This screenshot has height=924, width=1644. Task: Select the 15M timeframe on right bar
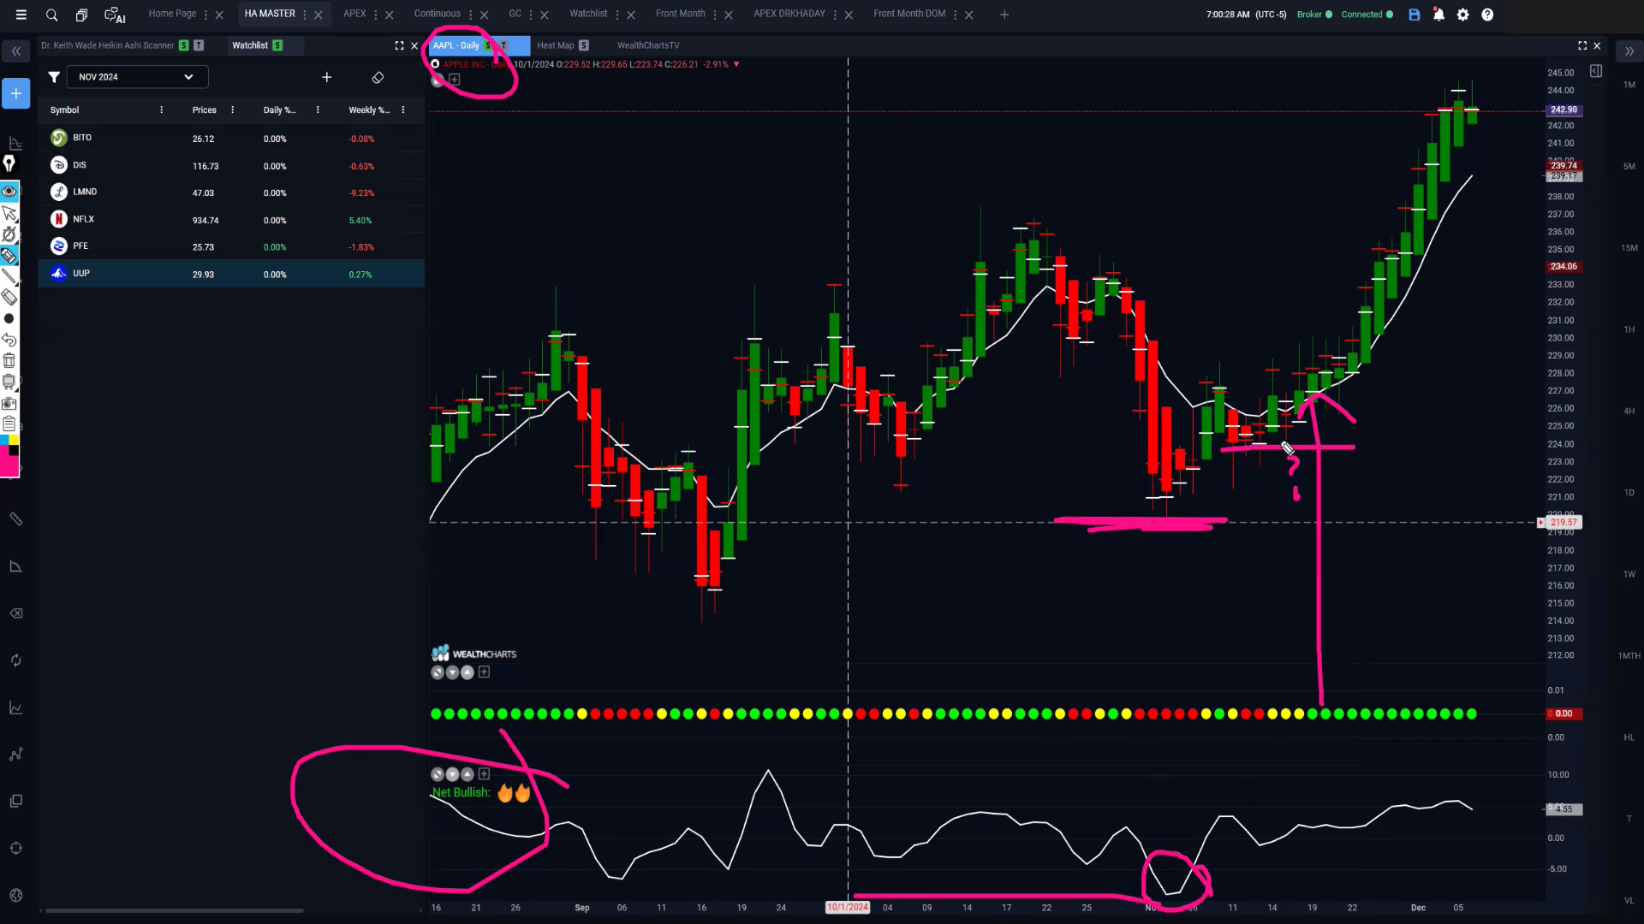1629,248
